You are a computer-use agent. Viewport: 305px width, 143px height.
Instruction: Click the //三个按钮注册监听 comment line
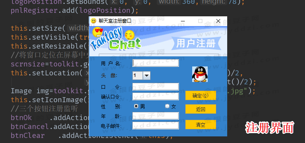[44, 109]
